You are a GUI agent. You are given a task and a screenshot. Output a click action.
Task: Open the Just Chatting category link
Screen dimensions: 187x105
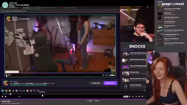25,5
